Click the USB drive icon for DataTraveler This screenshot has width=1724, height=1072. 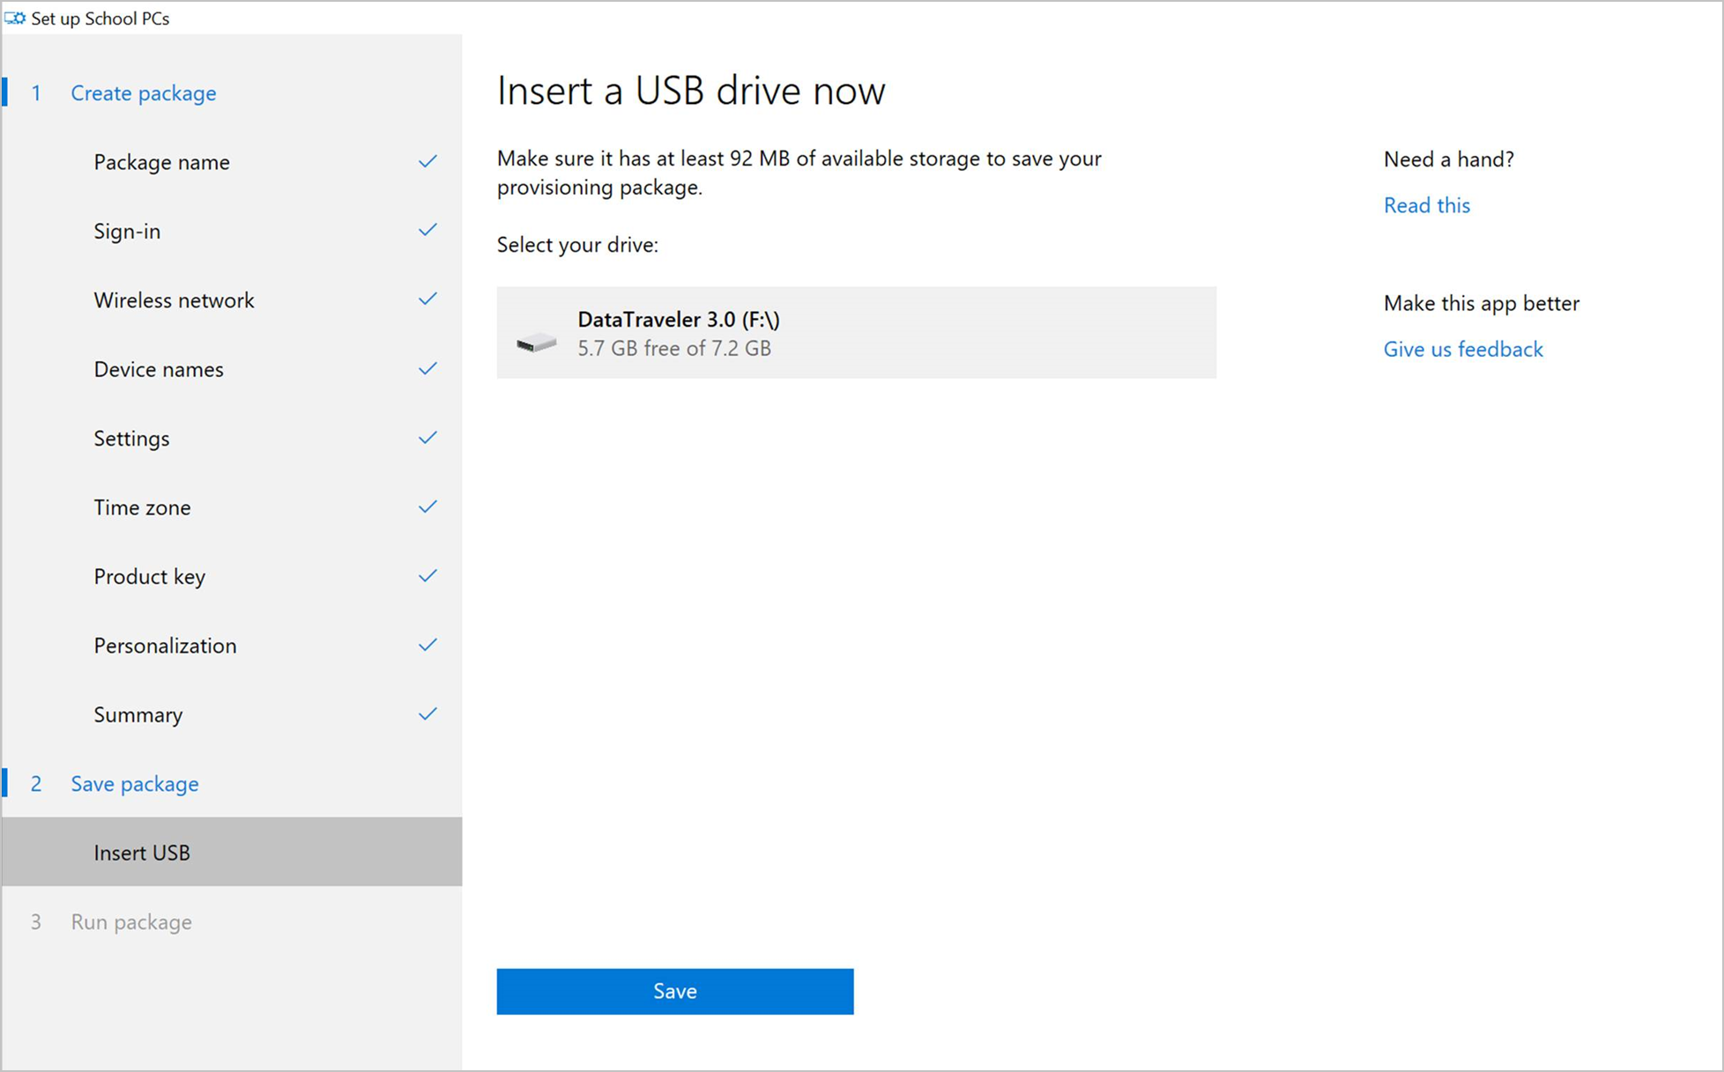coord(536,342)
